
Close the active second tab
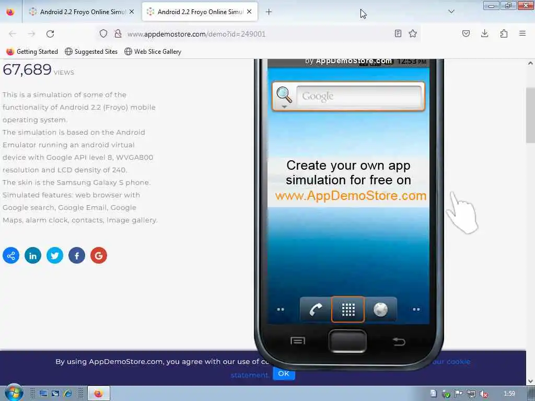[x=249, y=11]
